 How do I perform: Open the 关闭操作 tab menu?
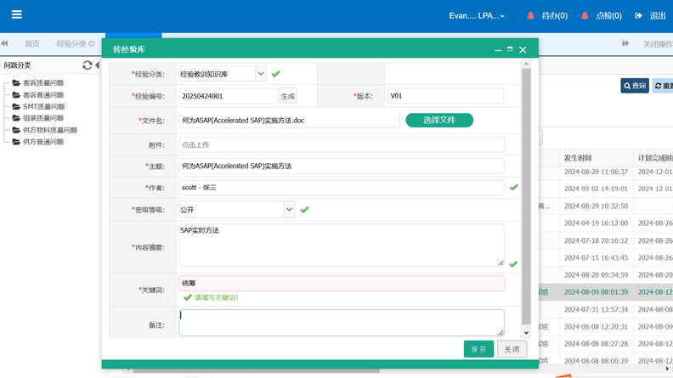tap(657, 44)
